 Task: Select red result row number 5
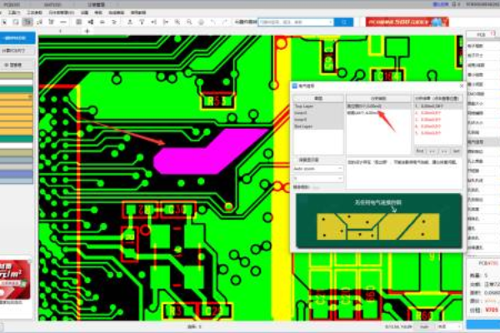pyautogui.click(x=438, y=133)
